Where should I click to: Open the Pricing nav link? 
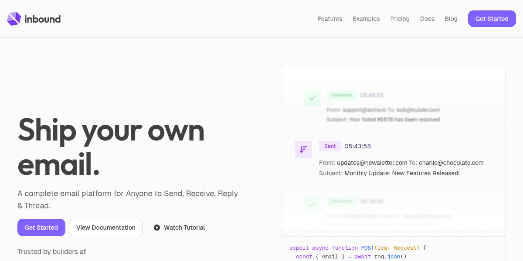(x=400, y=19)
